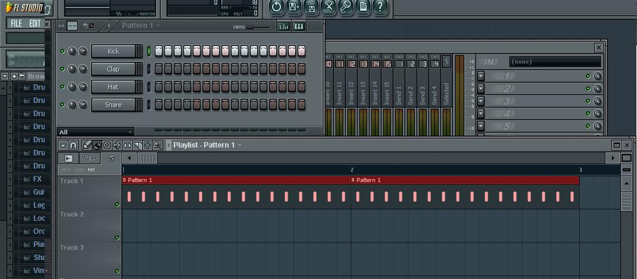Choose the zoom magnifier tool in Playlist
Image resolution: width=637 pixels, height=279 pixels.
pyautogui.click(x=158, y=145)
